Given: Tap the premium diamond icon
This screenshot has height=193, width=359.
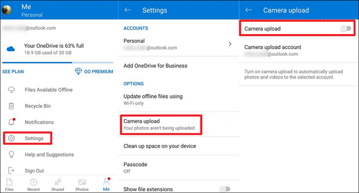Looking at the screenshot, I should [78, 71].
